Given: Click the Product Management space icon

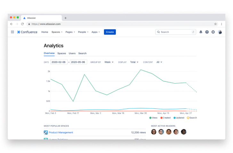Looking at the screenshot, I should (x=46, y=132).
